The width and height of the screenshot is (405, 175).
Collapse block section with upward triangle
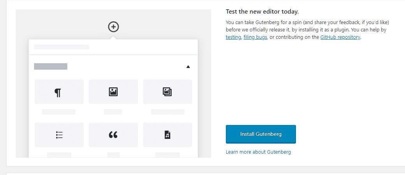tap(188, 67)
